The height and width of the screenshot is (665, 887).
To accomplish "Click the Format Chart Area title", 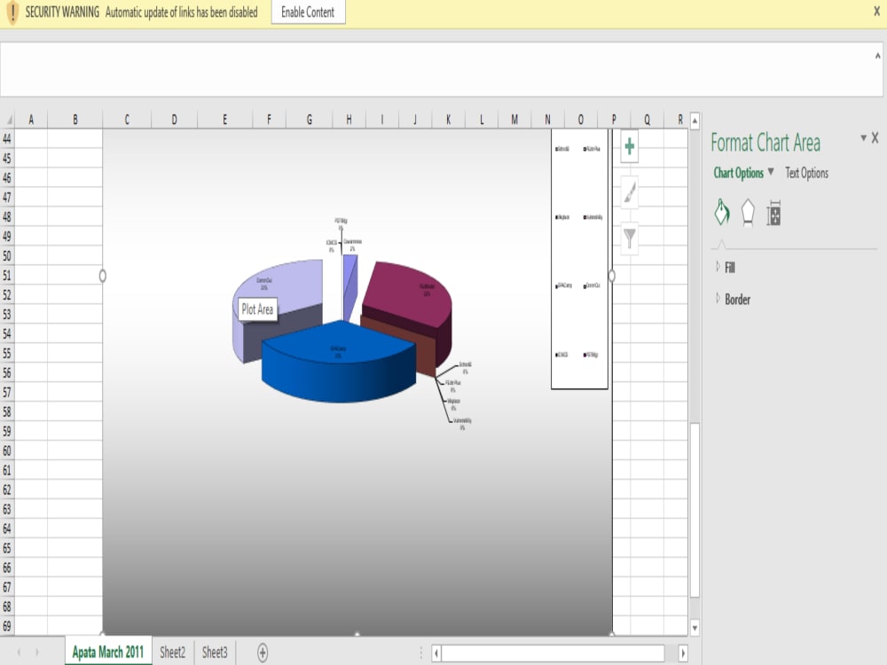I will point(765,143).
